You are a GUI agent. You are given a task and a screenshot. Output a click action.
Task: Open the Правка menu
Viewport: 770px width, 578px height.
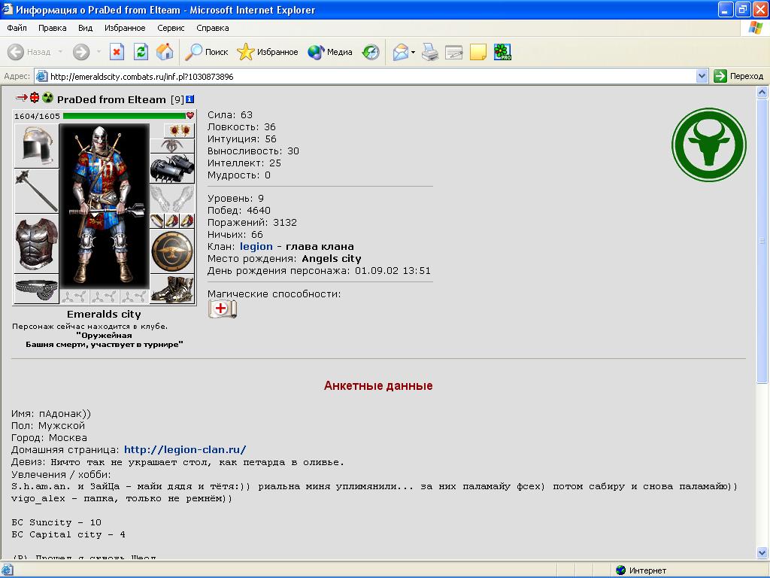[52, 28]
